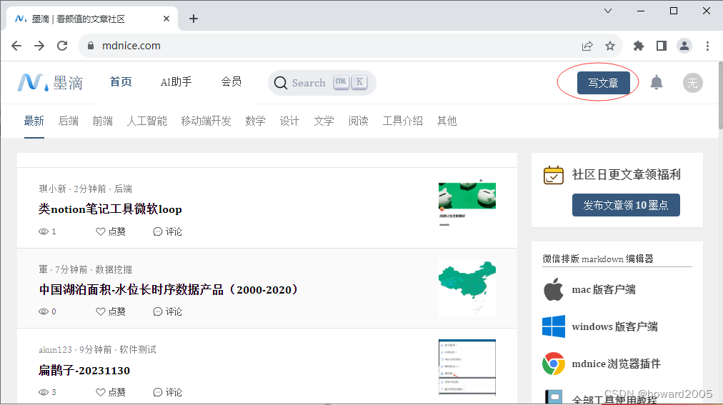Click author name akun123

[x=55, y=349]
